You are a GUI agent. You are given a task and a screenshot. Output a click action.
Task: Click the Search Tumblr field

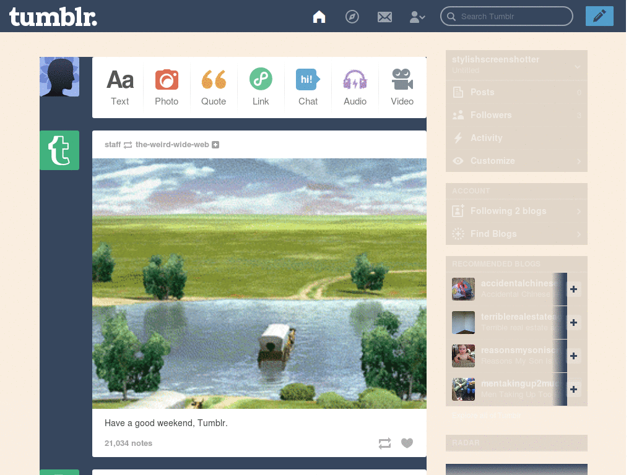506,17
